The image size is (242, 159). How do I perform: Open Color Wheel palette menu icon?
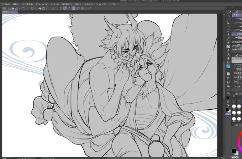(x=233, y=125)
